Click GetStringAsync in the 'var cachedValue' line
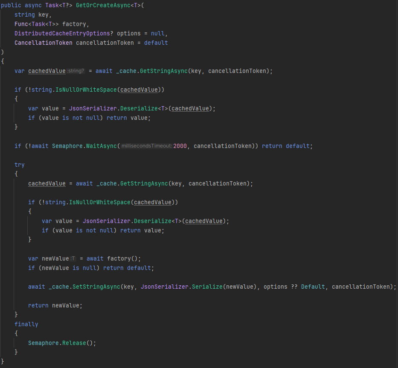Image resolution: width=398 pixels, height=368 pixels. coord(164,71)
